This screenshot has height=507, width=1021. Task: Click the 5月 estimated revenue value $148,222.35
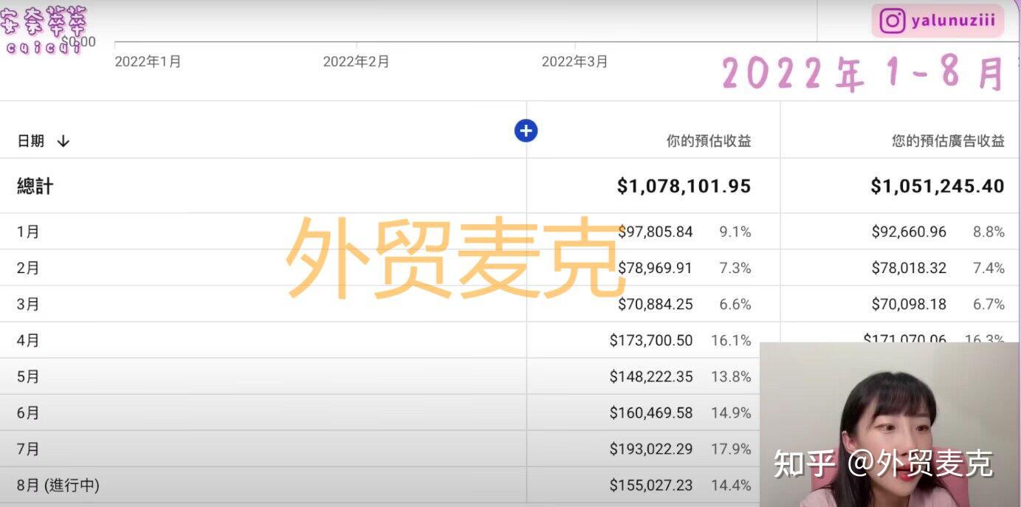(x=650, y=376)
